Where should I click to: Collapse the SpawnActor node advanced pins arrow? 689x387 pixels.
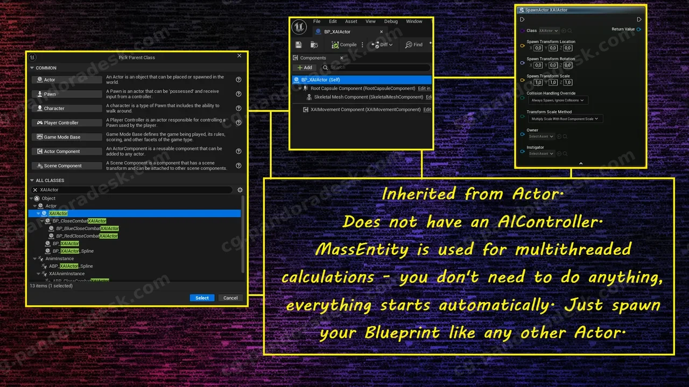tap(581, 163)
